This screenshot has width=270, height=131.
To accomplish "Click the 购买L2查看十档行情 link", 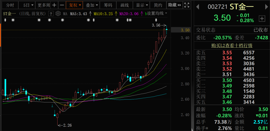I will 231,46.
